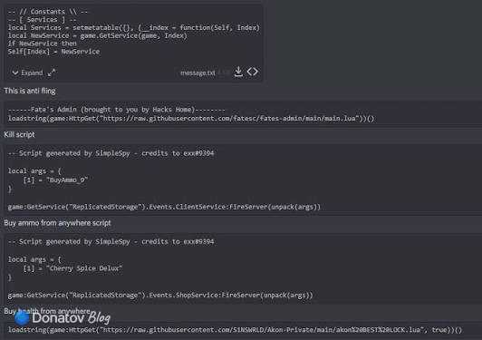This screenshot has width=482, height=340.
Task: Click the message.txt file name
Action: 198,73
